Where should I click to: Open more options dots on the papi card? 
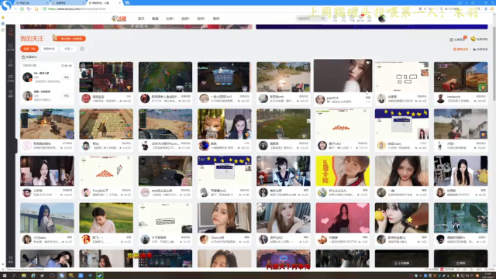click(x=368, y=102)
